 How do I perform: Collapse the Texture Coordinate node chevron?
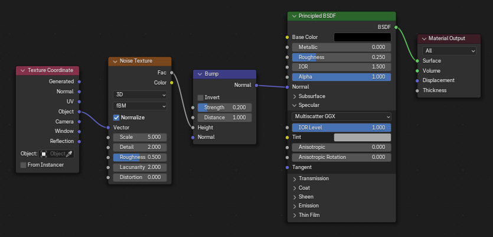[22, 71]
